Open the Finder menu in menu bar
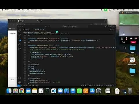 (7, 10)
